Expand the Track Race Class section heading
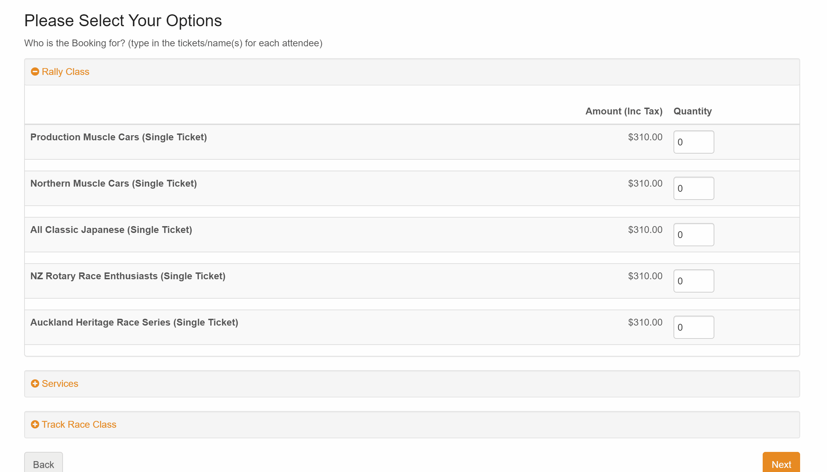827x472 pixels. pyautogui.click(x=79, y=424)
